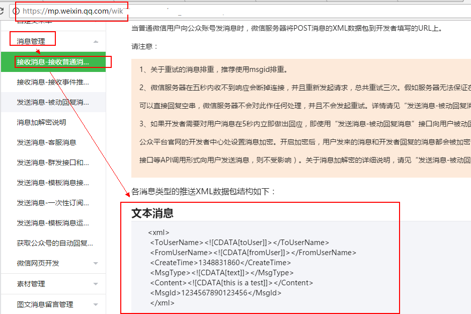Open 发送消息-客服消息 sidebar entry

(46, 142)
